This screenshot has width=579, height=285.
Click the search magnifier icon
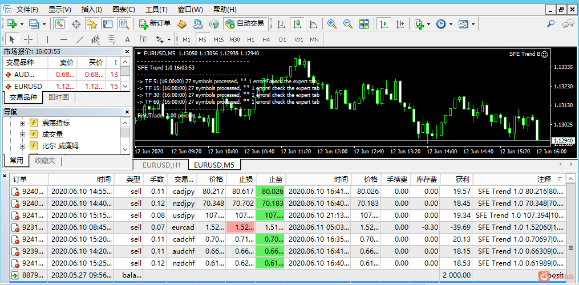[x=550, y=24]
